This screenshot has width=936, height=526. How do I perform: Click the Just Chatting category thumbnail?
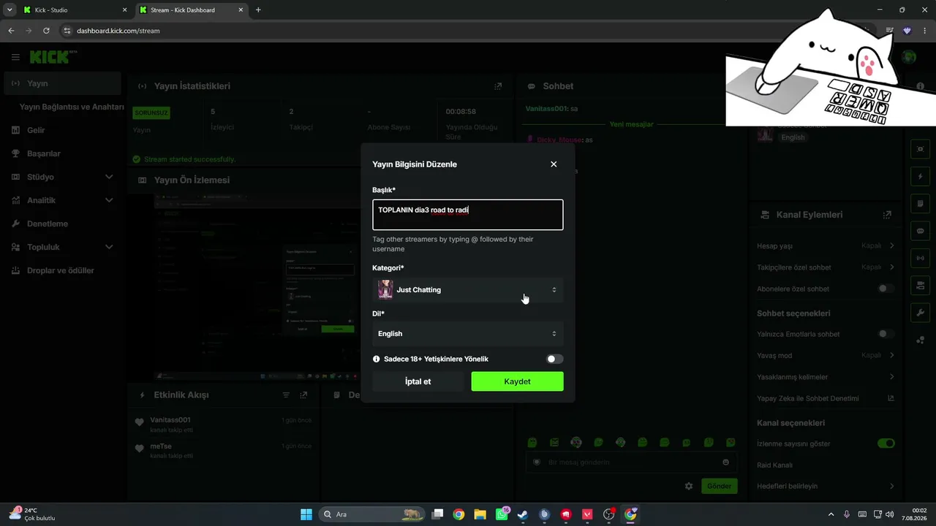point(385,290)
